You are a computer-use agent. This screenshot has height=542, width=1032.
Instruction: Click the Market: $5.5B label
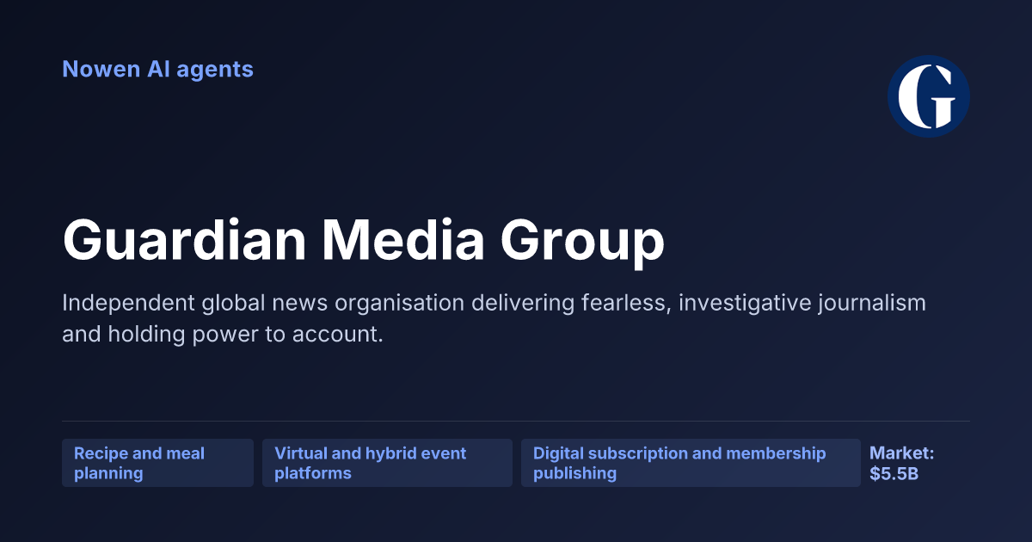pos(902,463)
